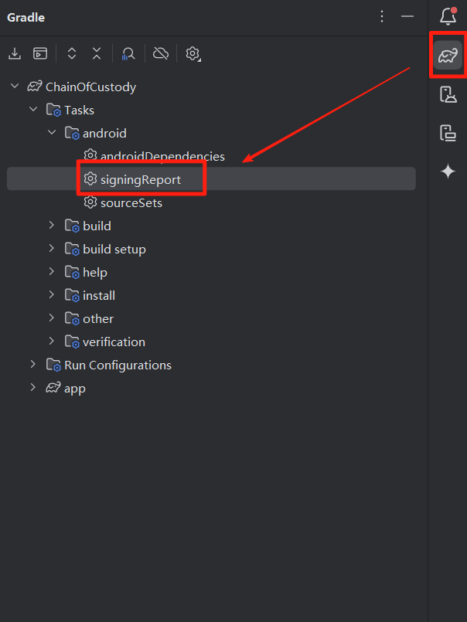The height and width of the screenshot is (622, 467).
Task: Select the Run Configurations row
Action: pos(211,365)
